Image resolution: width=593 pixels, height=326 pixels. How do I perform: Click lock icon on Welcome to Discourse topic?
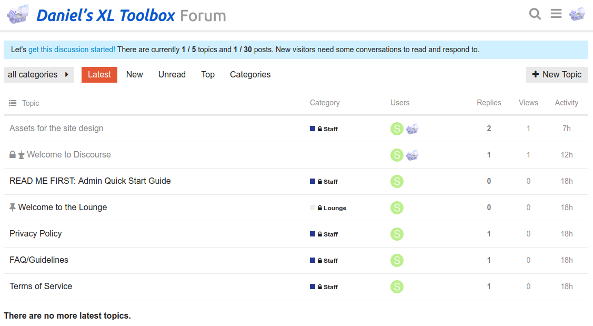(13, 154)
